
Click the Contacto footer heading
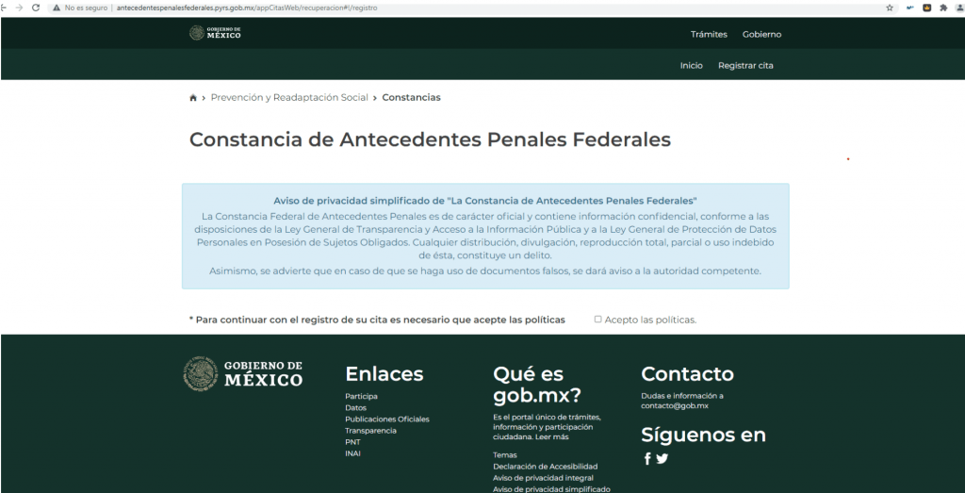tap(687, 373)
